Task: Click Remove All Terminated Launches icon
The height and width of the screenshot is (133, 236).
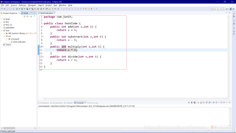Action: 194,102
